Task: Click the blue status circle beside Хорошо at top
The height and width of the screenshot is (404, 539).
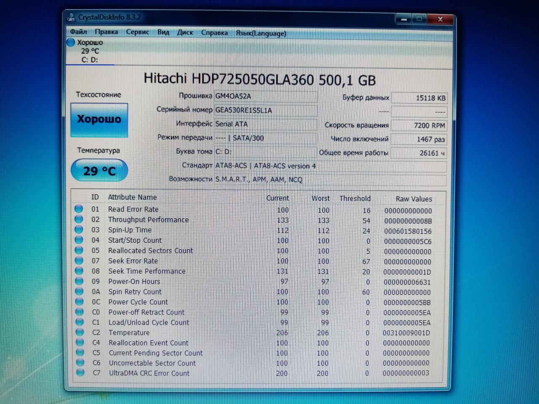Action: coord(70,42)
